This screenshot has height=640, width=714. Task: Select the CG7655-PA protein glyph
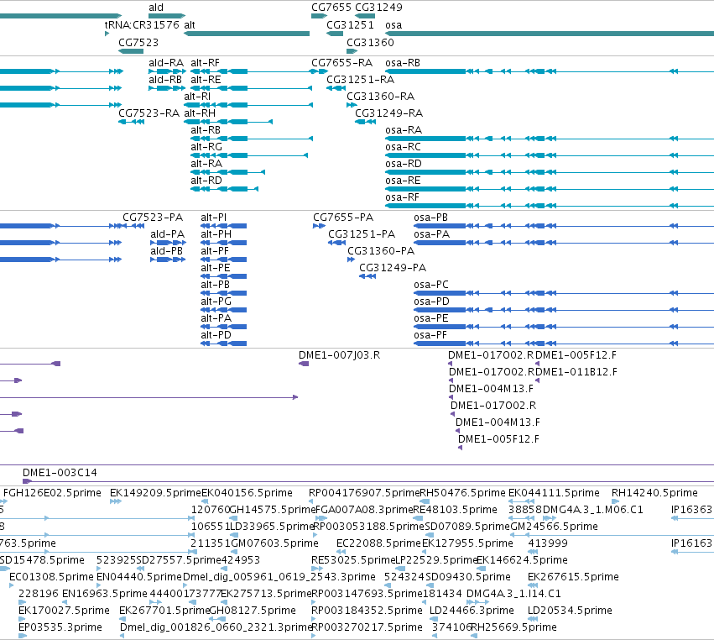point(319,226)
